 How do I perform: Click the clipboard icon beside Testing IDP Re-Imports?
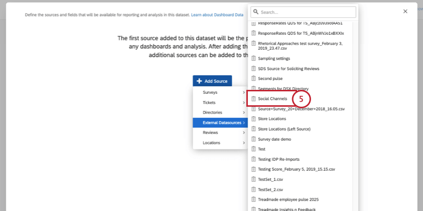[253, 159]
